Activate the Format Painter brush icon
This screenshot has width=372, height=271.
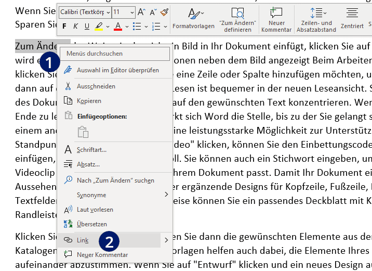coord(164,12)
